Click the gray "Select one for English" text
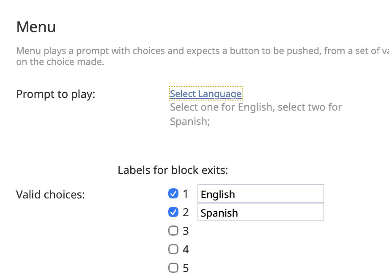This screenshot has height=277, width=389. coord(255,107)
